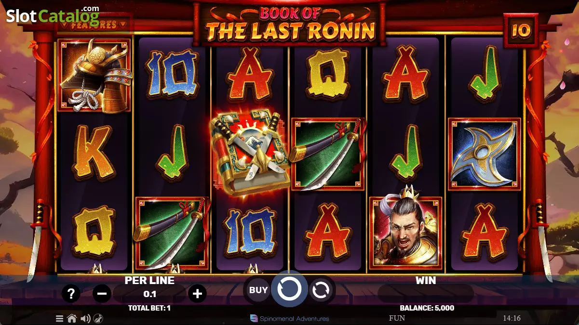Mute the game sound speaker icon
The height and width of the screenshot is (325, 579).
point(85,318)
